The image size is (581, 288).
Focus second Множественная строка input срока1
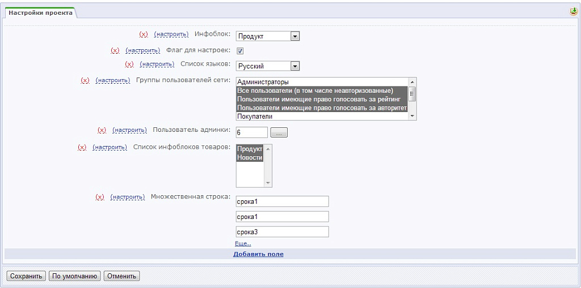point(283,217)
